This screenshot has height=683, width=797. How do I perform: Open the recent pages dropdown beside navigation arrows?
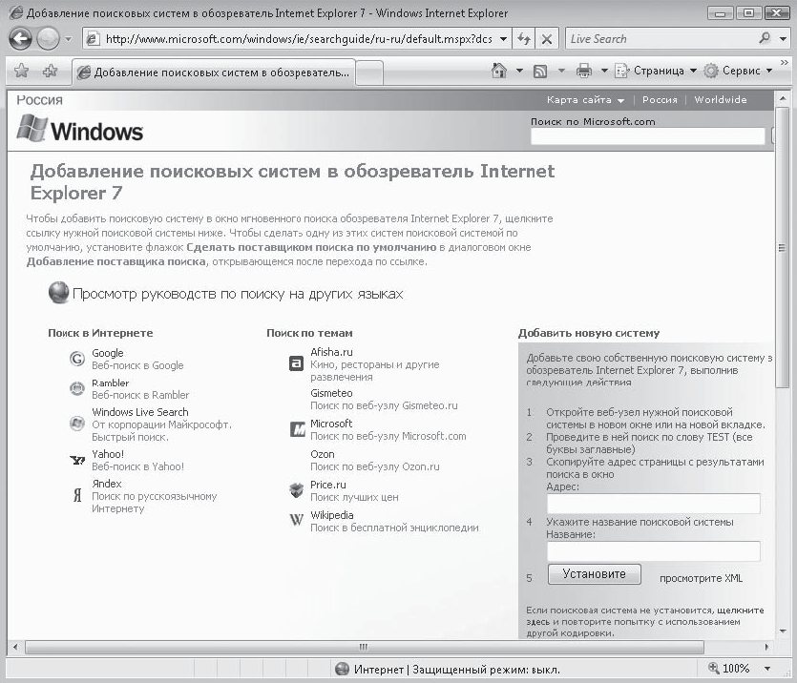[x=69, y=39]
